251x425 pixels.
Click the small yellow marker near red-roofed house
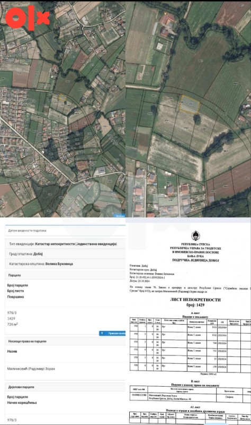click(x=166, y=13)
